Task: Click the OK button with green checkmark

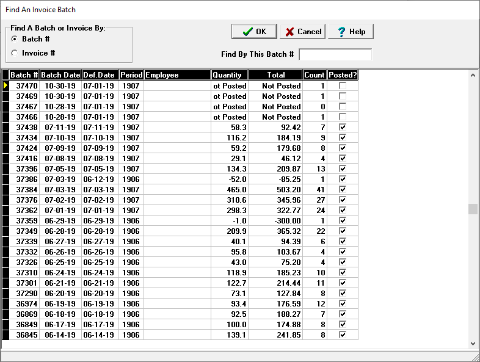Action: (254, 32)
